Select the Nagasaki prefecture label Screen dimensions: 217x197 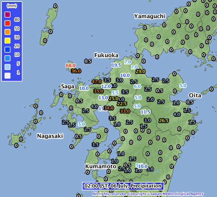coord(50,136)
